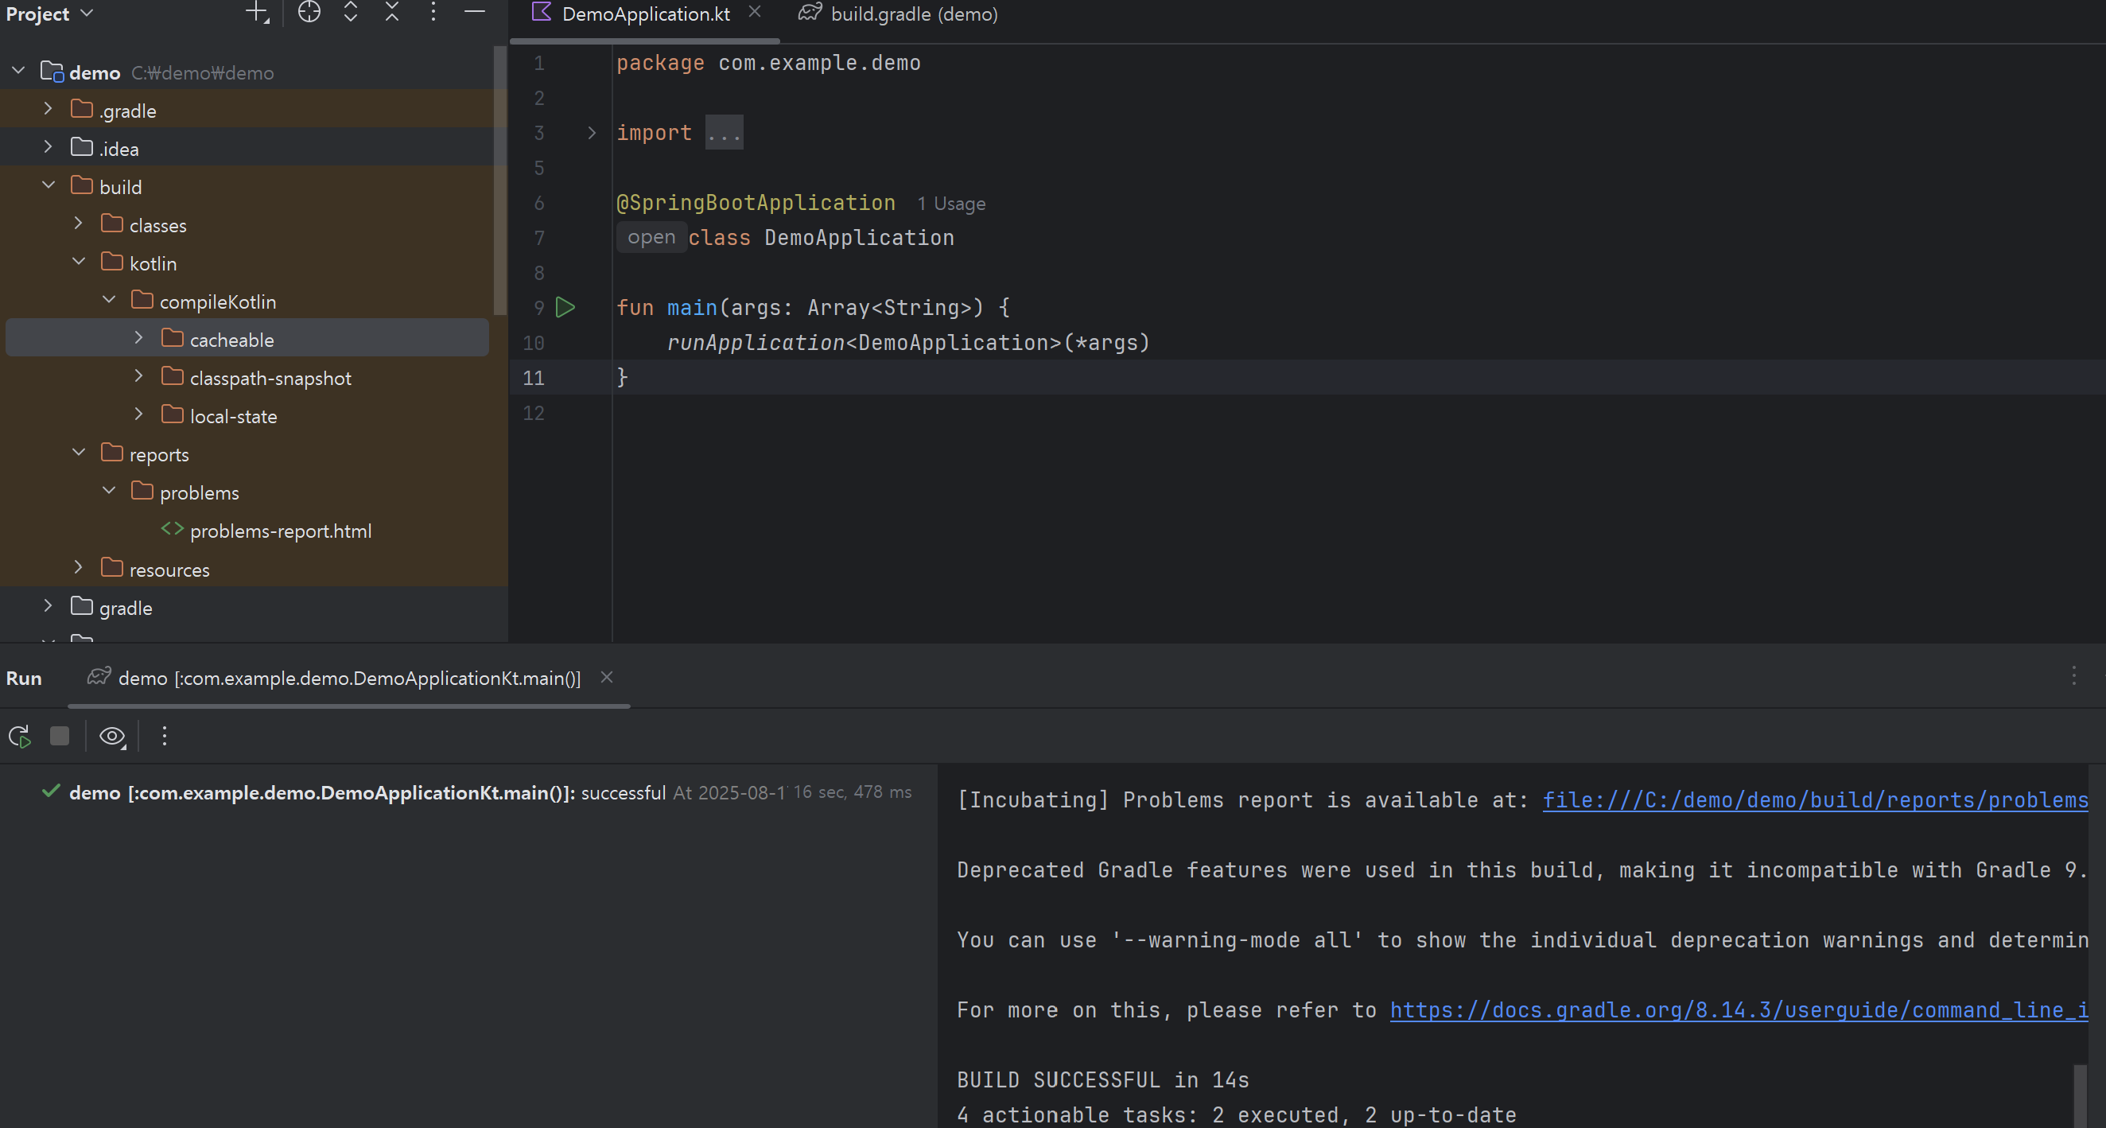Click the run console vertical scrollbar
Viewport: 2106px width, 1128px height.
(2081, 1095)
